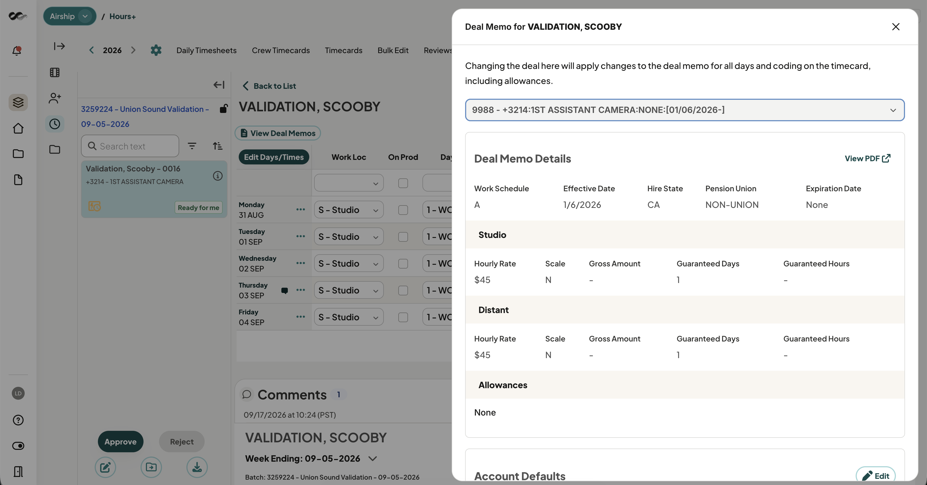Image resolution: width=927 pixels, height=485 pixels.
Task: Click the Search text input field
Action: (130, 146)
